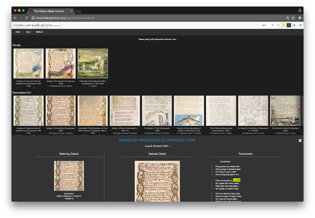This screenshot has width=315, height=218.
Task: Click the browser address bar URL
Action: point(65,18)
